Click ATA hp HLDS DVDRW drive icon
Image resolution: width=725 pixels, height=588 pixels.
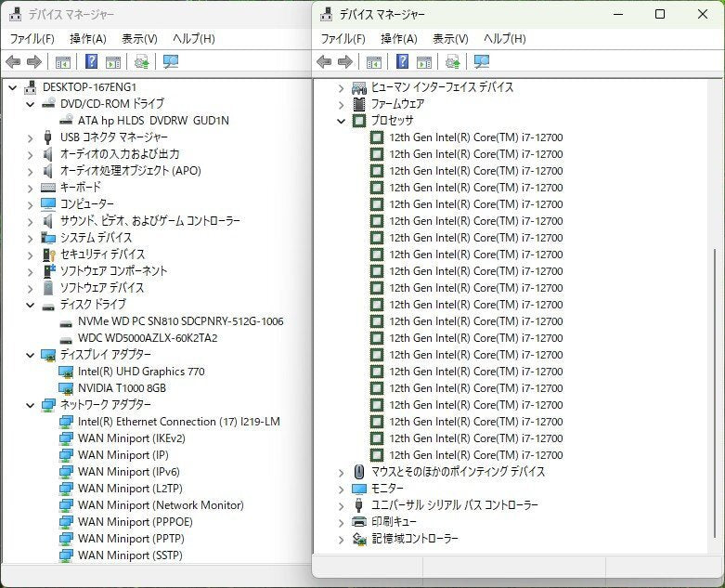point(66,120)
